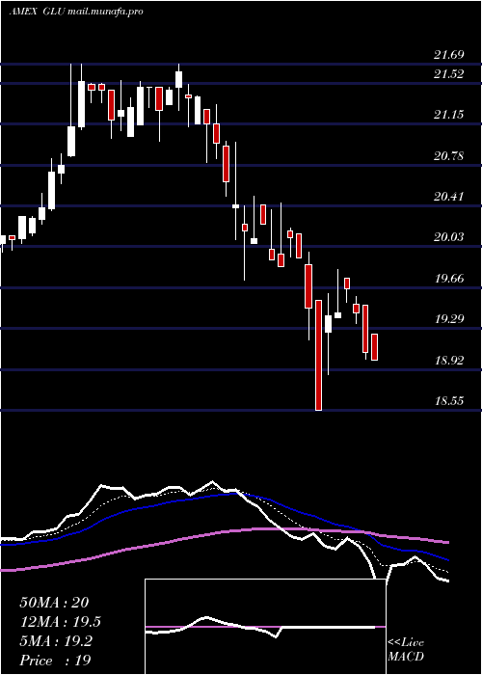Click the 20.03 price level label
Viewport: 482px width, 675px height.
tap(449, 237)
